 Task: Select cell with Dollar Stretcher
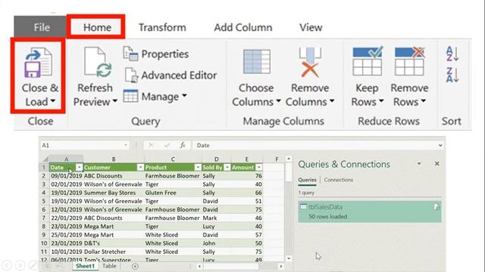[114, 252]
